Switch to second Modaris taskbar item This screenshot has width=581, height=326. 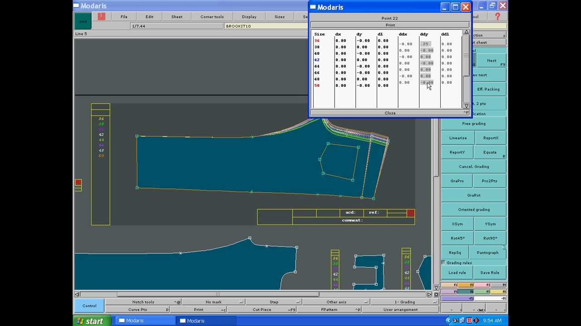206,321
